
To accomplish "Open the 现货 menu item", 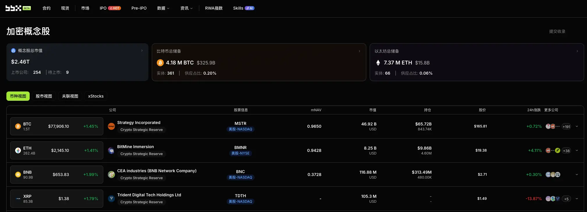I will 65,8.
